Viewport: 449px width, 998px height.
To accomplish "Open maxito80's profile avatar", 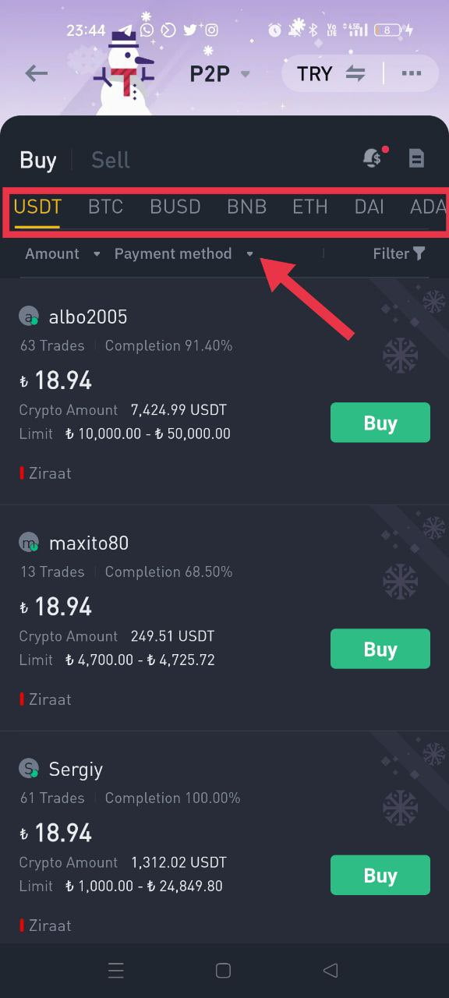I will [x=27, y=543].
